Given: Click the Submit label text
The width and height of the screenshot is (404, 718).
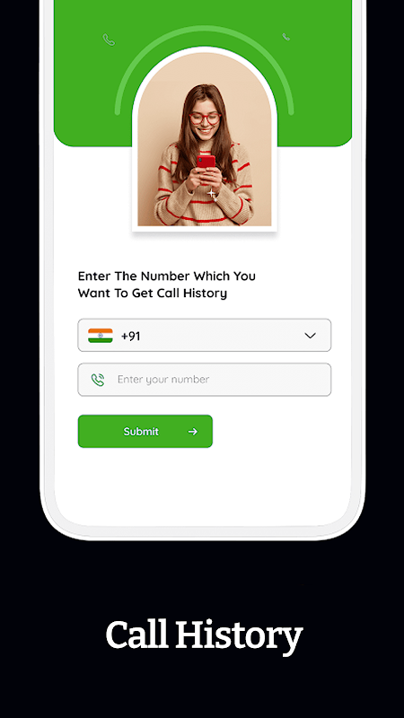Looking at the screenshot, I should pyautogui.click(x=141, y=432).
